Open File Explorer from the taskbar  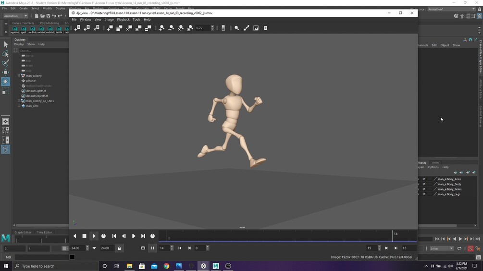tap(129, 266)
